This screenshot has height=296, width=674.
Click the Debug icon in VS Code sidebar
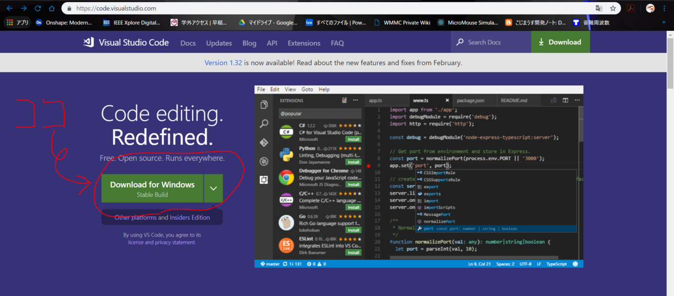(x=264, y=161)
